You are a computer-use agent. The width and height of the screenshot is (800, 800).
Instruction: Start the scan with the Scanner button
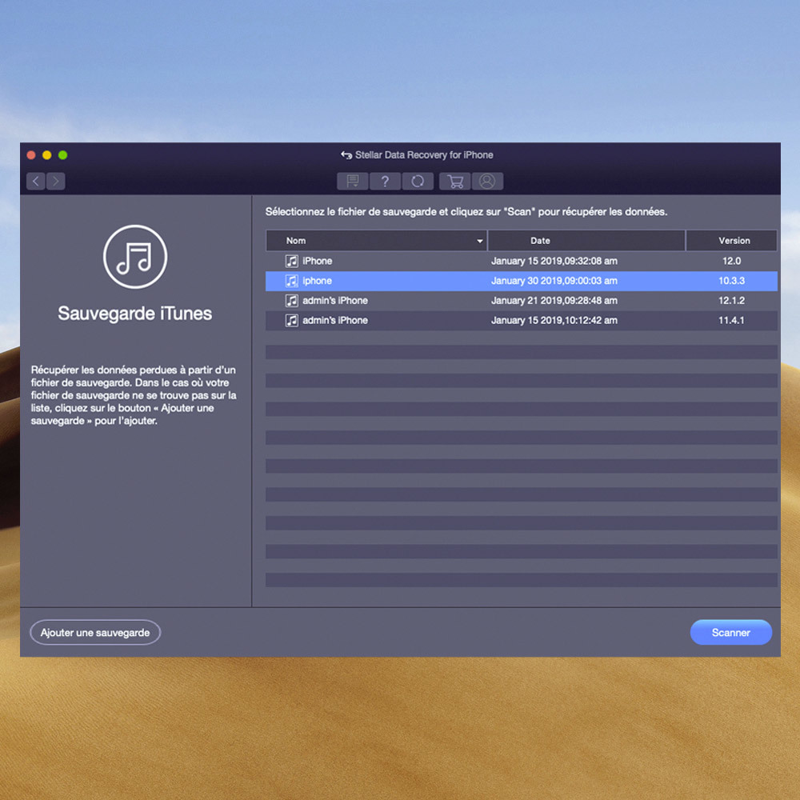731,633
